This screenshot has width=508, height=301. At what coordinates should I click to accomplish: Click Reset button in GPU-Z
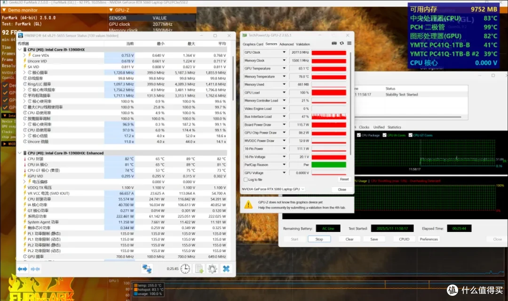pos(344,179)
